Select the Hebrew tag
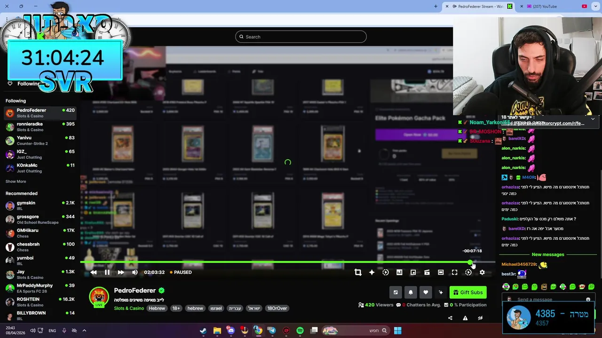This screenshot has height=338, width=602. coord(157,308)
